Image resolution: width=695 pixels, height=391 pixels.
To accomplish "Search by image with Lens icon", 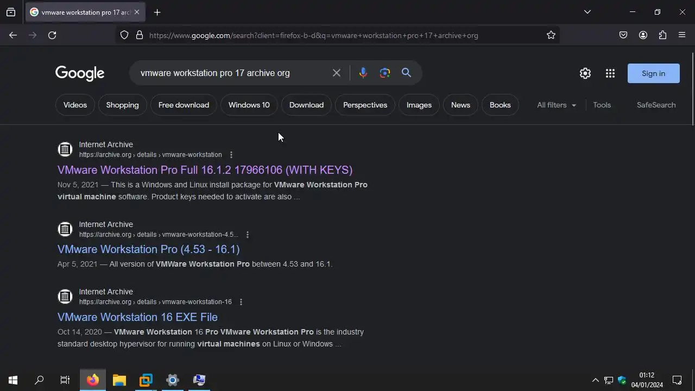I will pos(385,73).
